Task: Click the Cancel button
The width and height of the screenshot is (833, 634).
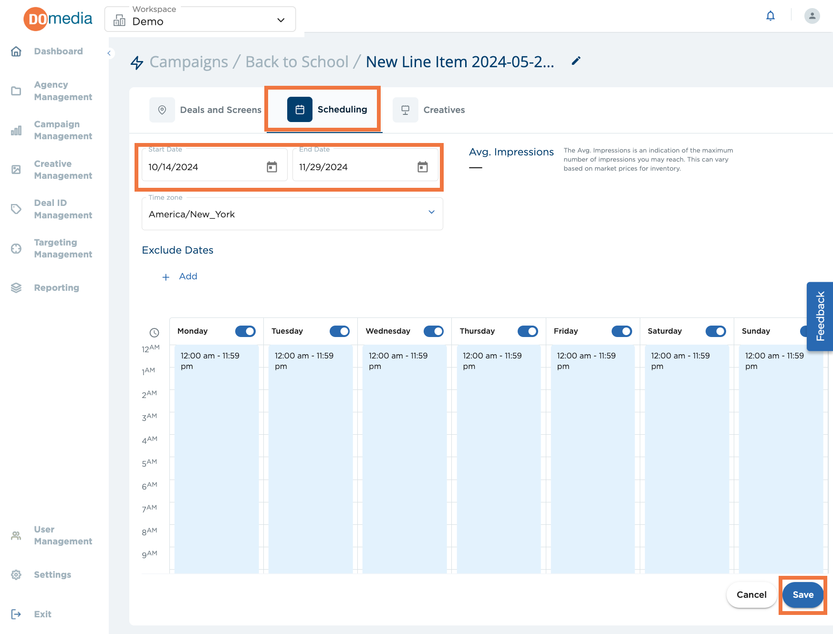Action: [x=751, y=595]
